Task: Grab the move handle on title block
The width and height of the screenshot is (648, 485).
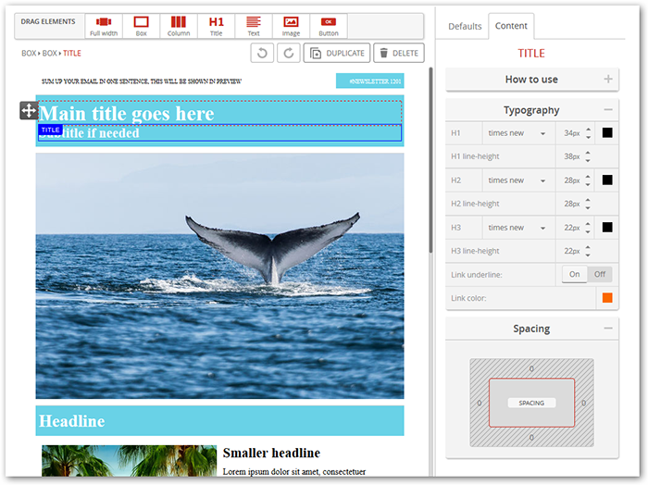Action: click(x=29, y=111)
